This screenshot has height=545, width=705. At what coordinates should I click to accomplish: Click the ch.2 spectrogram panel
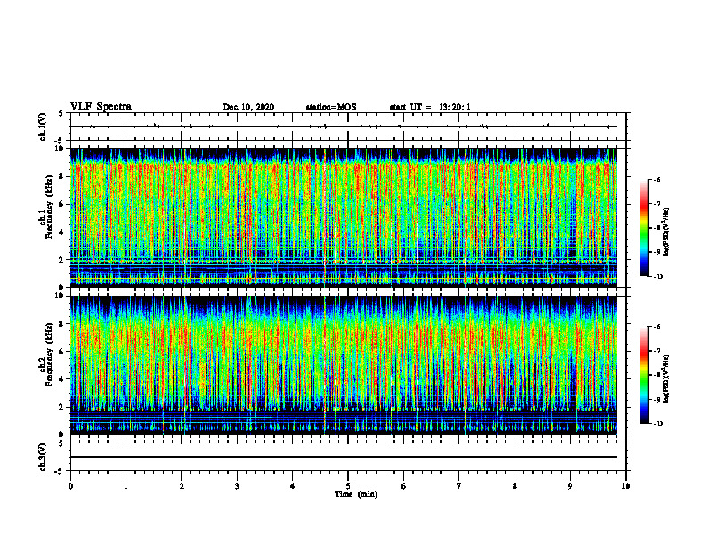point(344,365)
